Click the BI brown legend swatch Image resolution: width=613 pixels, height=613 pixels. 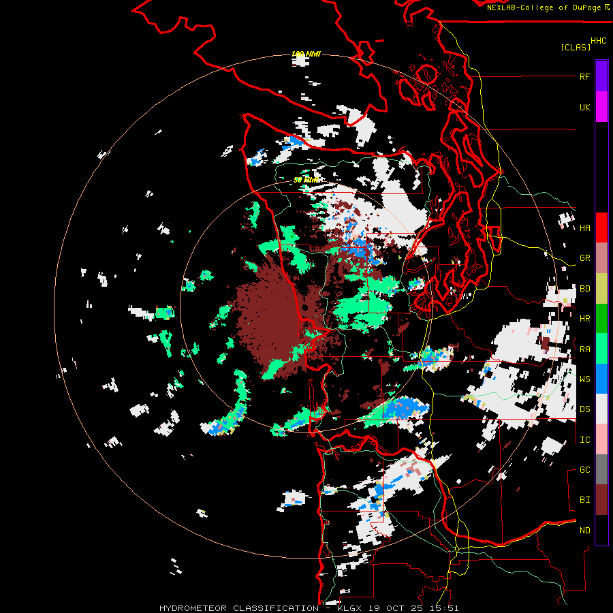601,500
